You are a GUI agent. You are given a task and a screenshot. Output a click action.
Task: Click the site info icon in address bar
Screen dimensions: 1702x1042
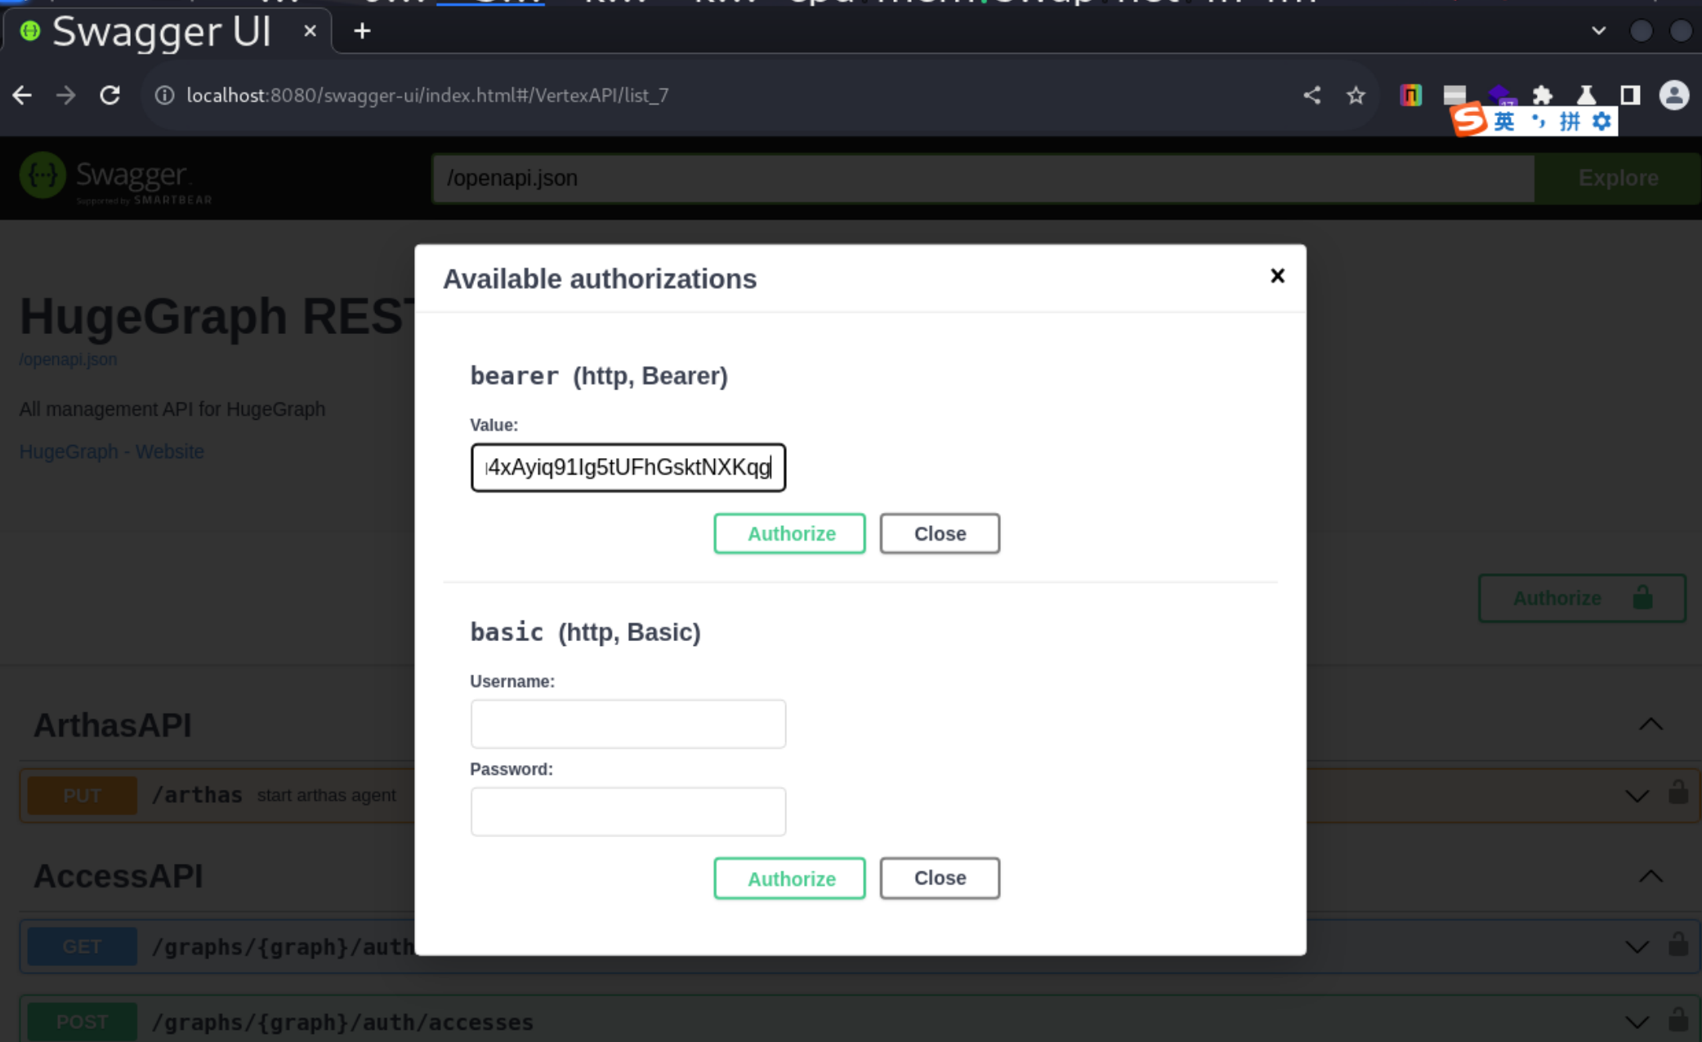(x=164, y=96)
